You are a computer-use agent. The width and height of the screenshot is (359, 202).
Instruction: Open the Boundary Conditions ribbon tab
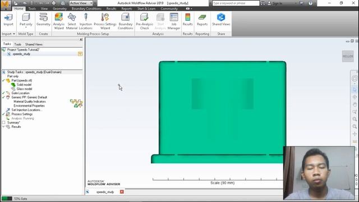pyautogui.click(x=86, y=9)
